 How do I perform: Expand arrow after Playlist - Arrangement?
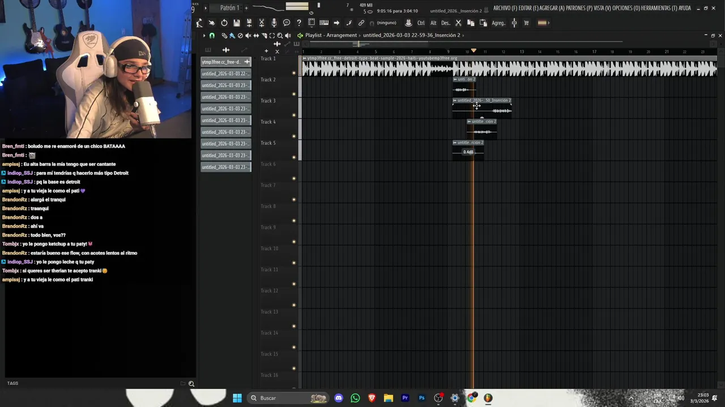tap(360, 35)
